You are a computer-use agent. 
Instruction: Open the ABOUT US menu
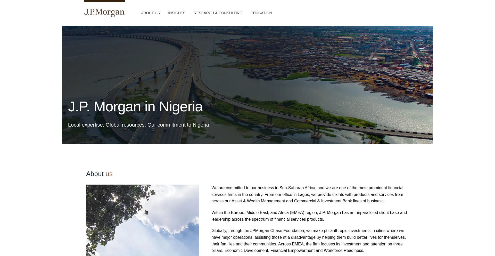pos(150,13)
